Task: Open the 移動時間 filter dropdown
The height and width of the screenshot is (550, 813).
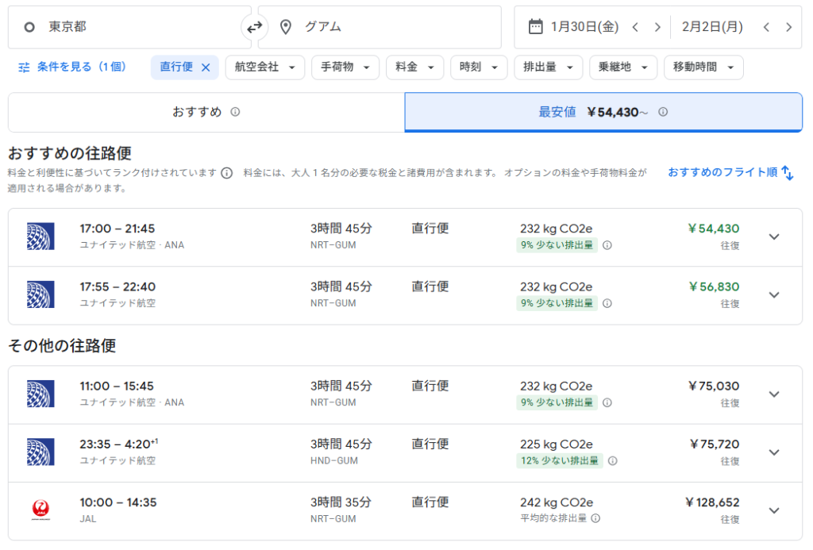Action: tap(703, 67)
